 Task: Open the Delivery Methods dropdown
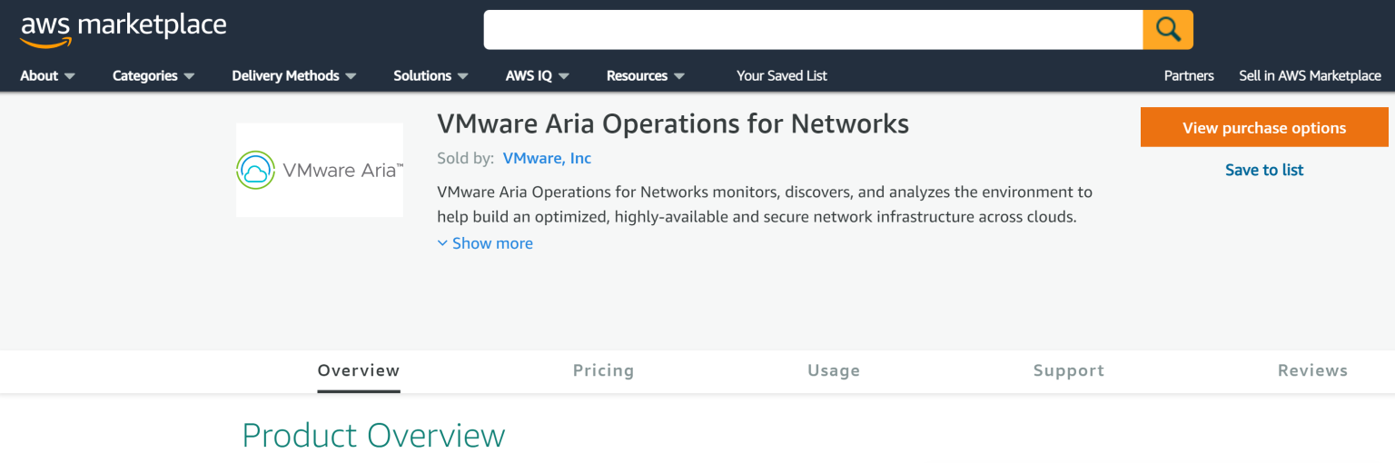[x=293, y=75]
